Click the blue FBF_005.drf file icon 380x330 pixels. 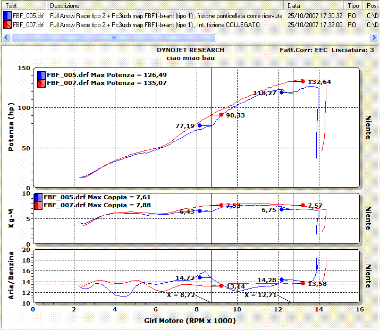pyautogui.click(x=6, y=16)
